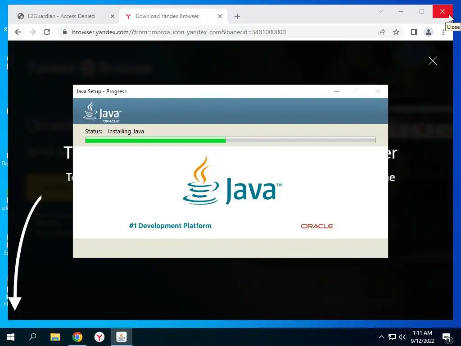Image resolution: width=461 pixels, height=346 pixels.
Task: Close Download Yandex Browser tab
Action: pos(220,16)
